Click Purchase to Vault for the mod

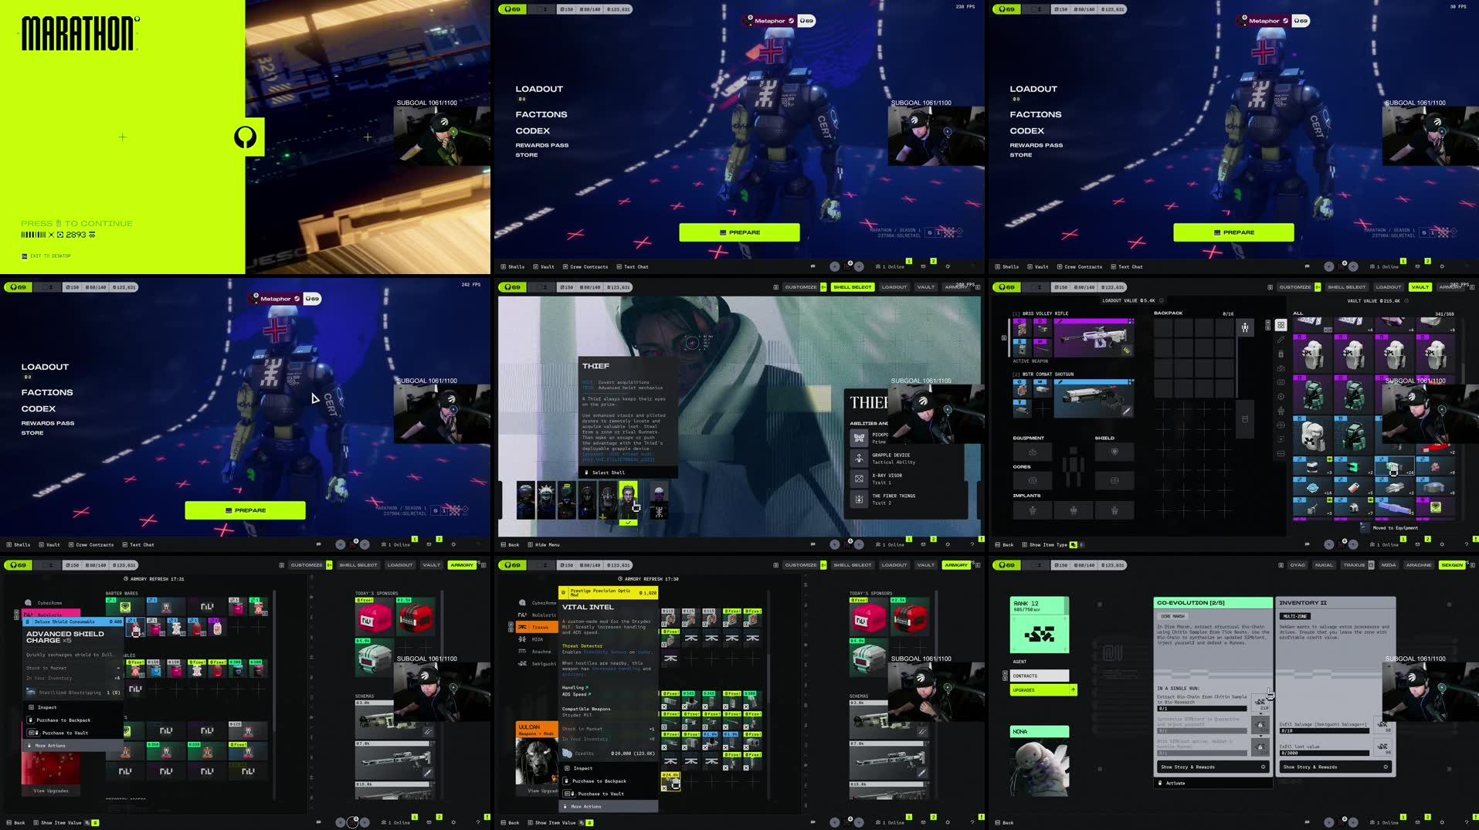(x=601, y=794)
